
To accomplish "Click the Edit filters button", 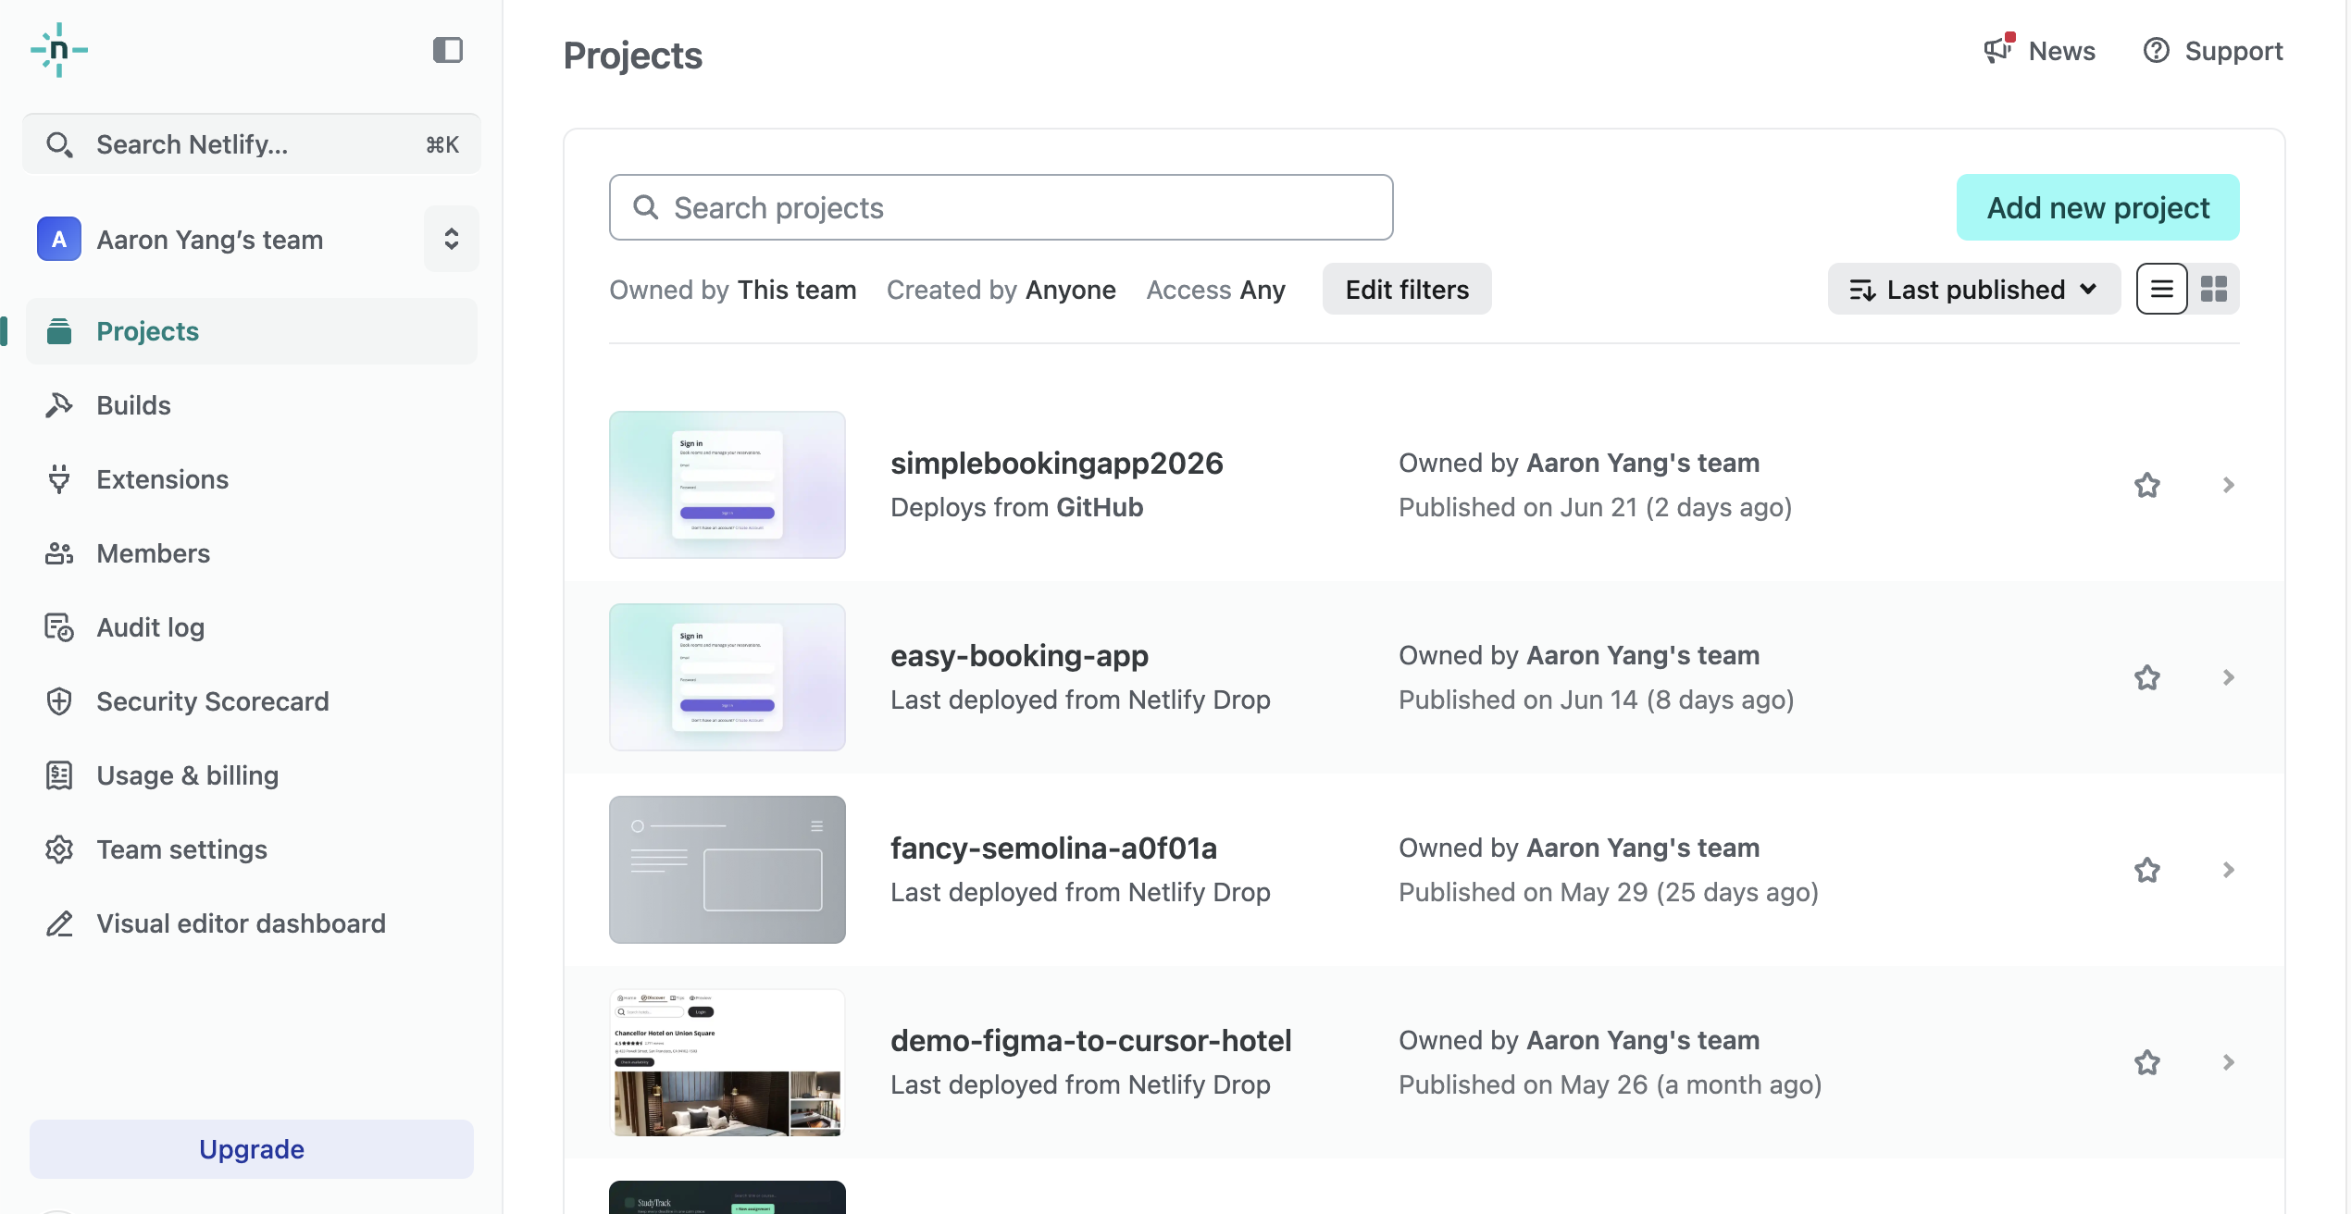I will click(x=1407, y=290).
